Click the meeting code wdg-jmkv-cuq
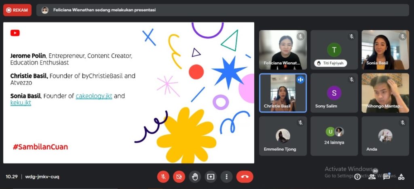This screenshot has width=414, height=189. [x=42, y=176]
